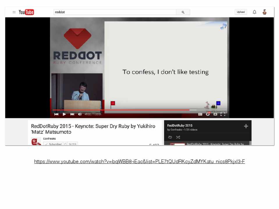Toggle playlist loop/repeat
The height and width of the screenshot is (209, 279).
tap(170, 137)
